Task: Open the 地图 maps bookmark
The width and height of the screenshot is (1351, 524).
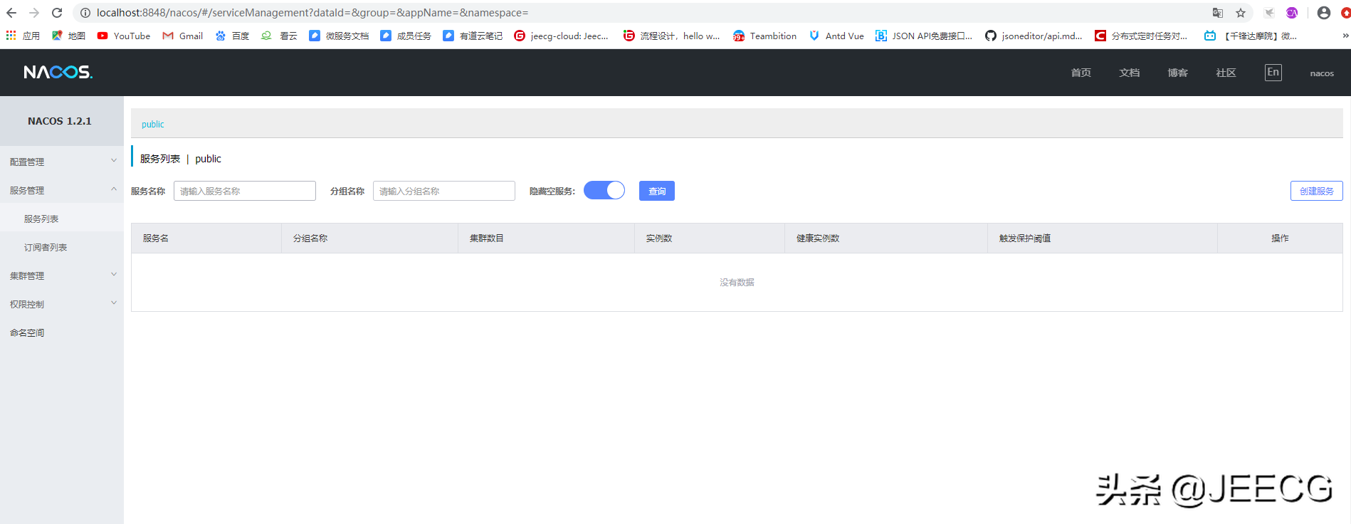Action: [68, 36]
